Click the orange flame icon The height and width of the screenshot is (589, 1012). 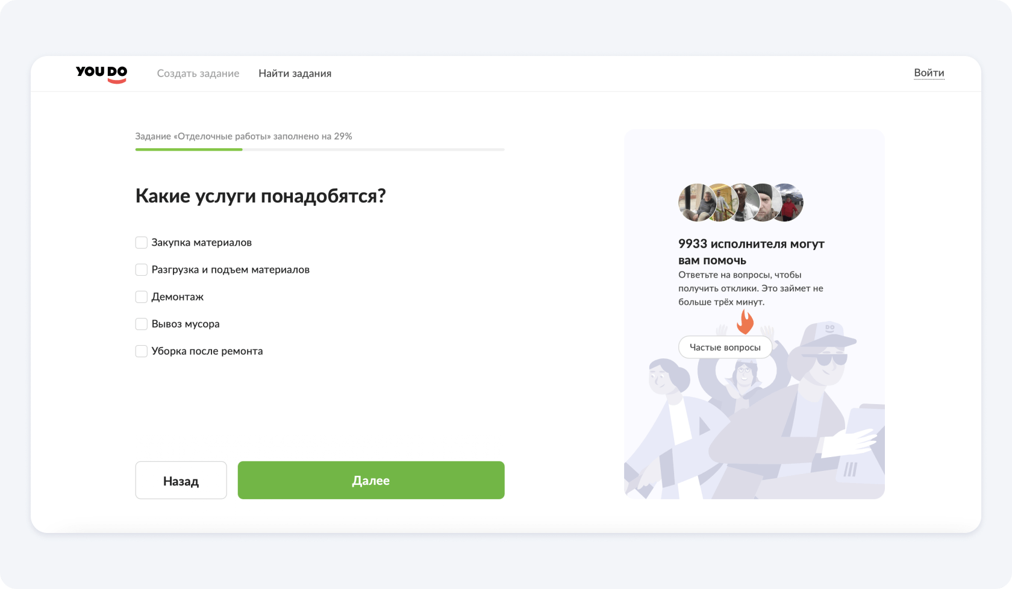click(746, 322)
